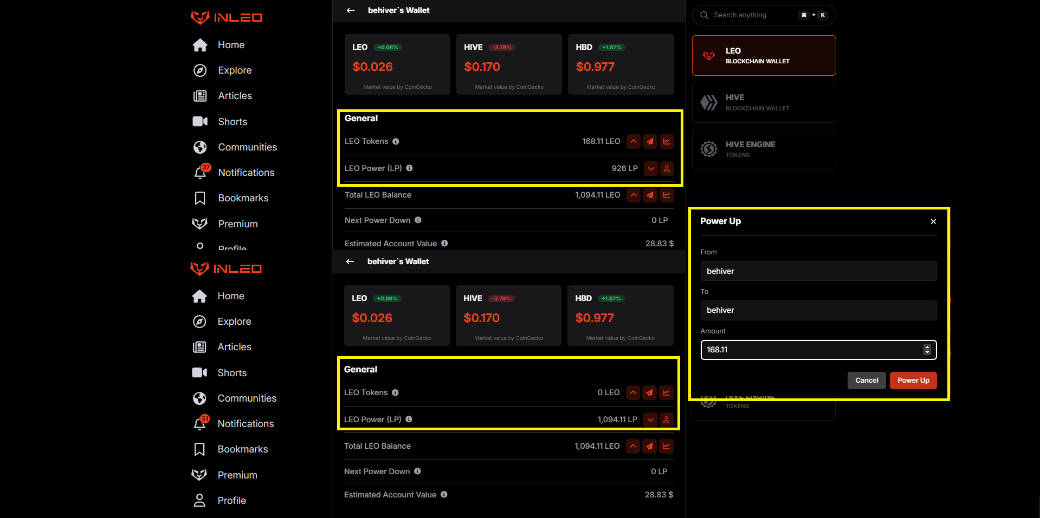Select the 1,094.11 LP balance value
Viewport: 1040px width, 518px height.
pyautogui.click(x=617, y=420)
